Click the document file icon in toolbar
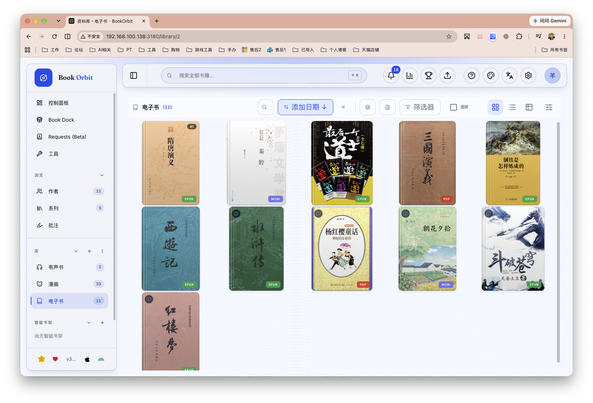 (388, 107)
